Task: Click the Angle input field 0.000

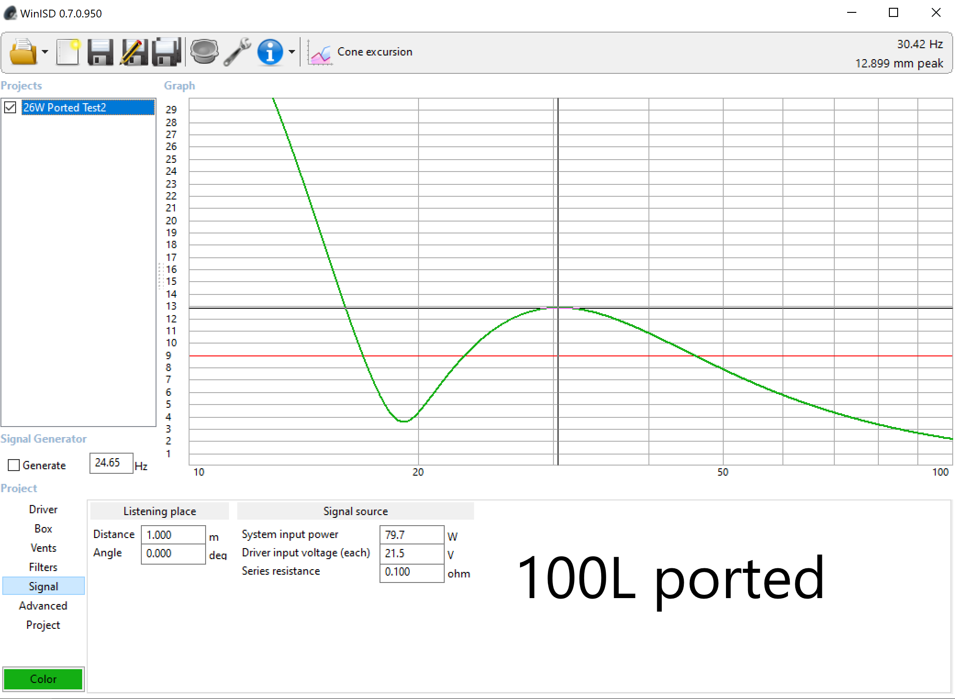Action: click(x=173, y=554)
